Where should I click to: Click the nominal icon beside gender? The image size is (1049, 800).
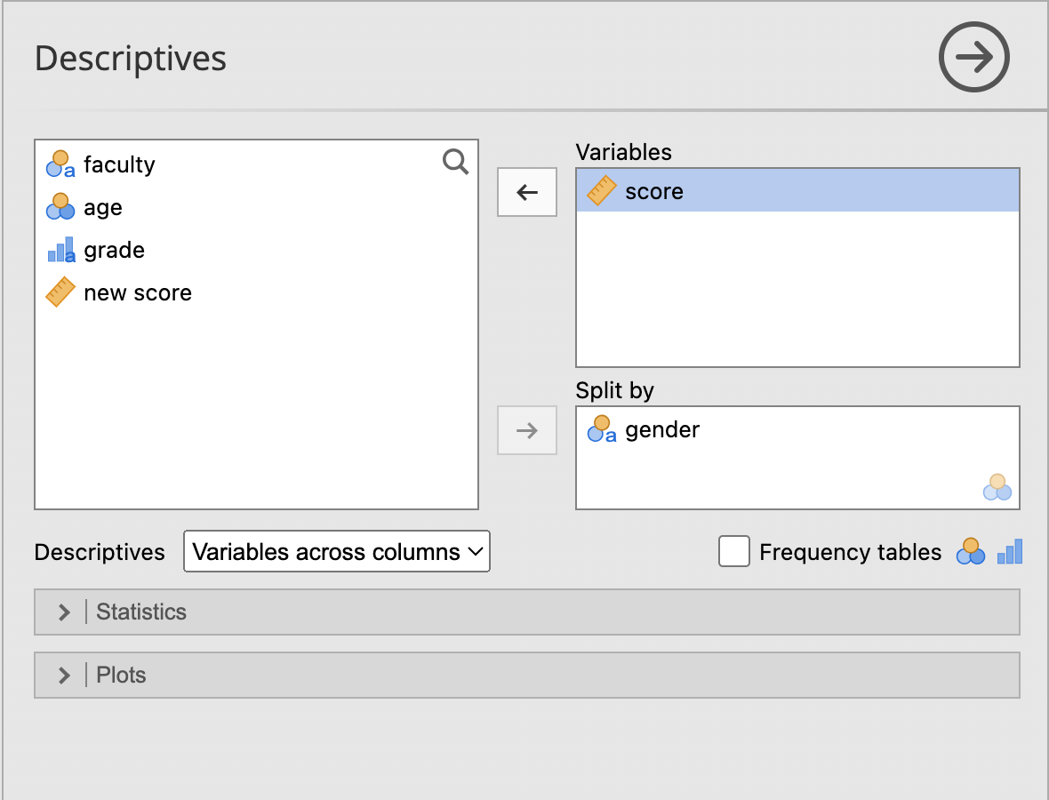click(x=601, y=429)
